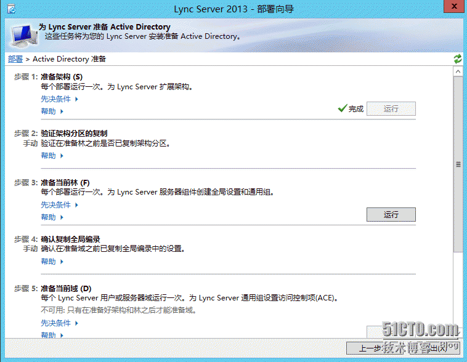The image size is (467, 362).
Task: Expand 帮助 under step 4 确认复制全局编录
Action: [x=52, y=262]
